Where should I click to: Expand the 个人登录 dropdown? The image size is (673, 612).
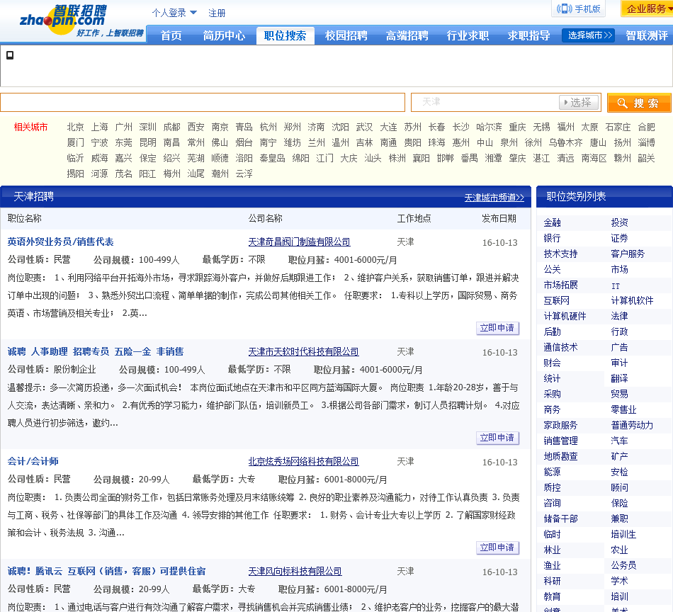(174, 13)
